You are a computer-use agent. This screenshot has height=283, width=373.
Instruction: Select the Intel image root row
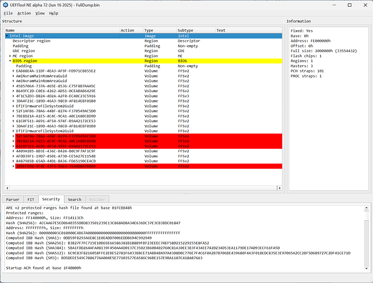pyautogui.click(x=143, y=36)
